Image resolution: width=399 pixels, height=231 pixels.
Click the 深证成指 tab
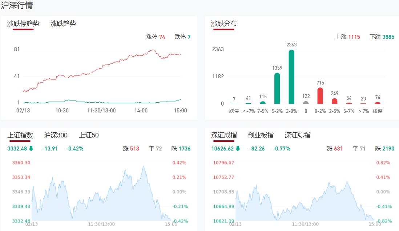coord(224,136)
